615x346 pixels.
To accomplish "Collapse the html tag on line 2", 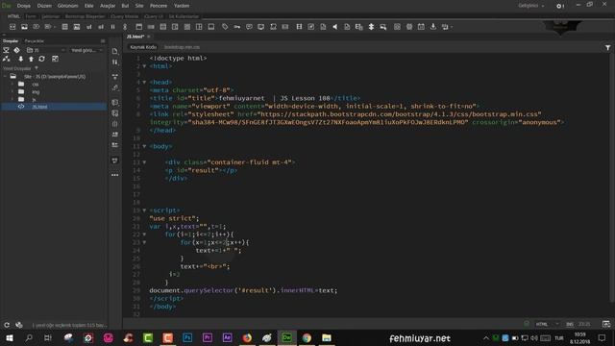I will click(144, 66).
